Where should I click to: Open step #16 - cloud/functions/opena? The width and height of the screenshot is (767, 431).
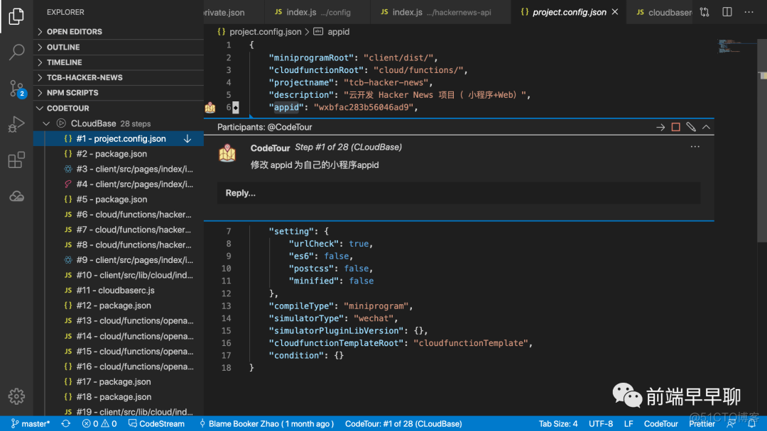point(119,366)
